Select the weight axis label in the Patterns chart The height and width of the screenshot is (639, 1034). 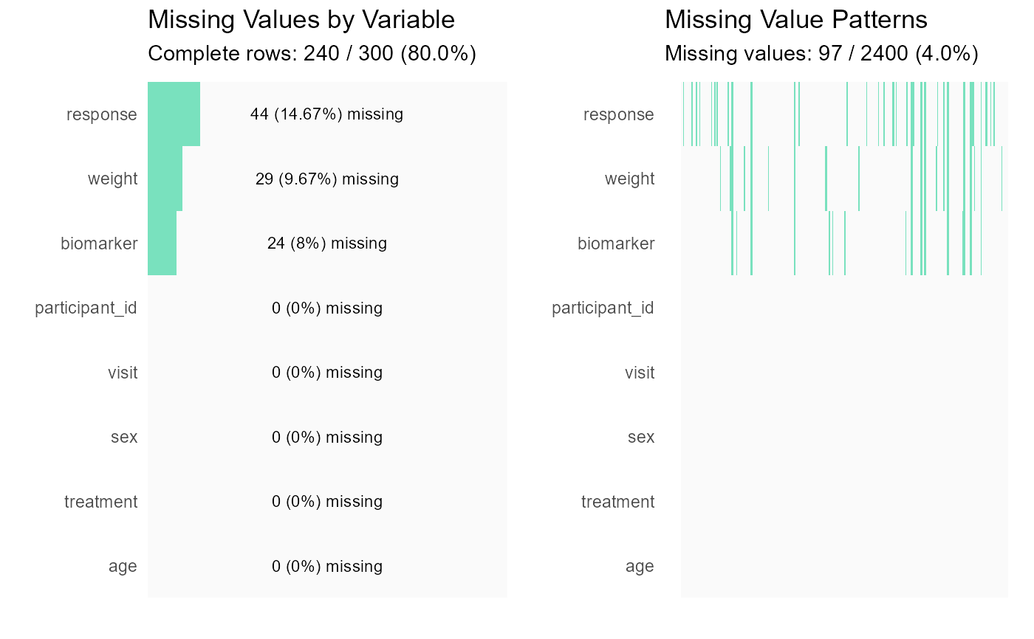click(x=629, y=179)
